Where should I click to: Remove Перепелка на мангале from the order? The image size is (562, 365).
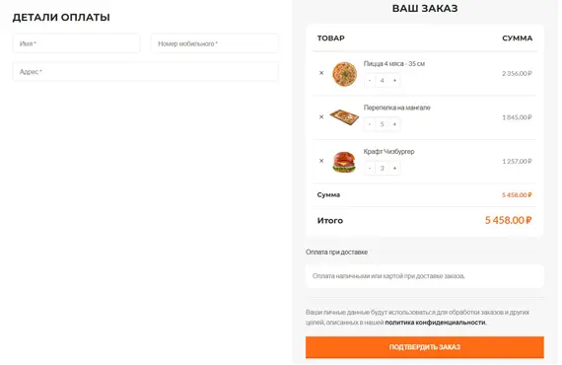(x=321, y=116)
